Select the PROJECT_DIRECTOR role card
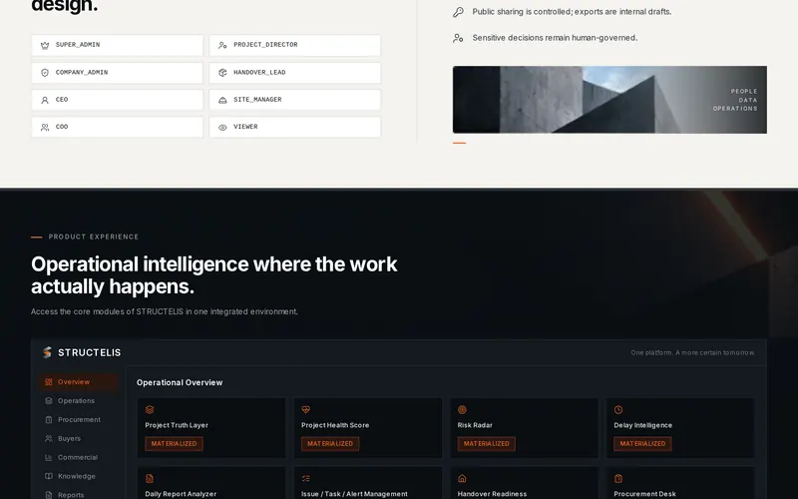Screen dimensions: 798x499 [x=294, y=45]
